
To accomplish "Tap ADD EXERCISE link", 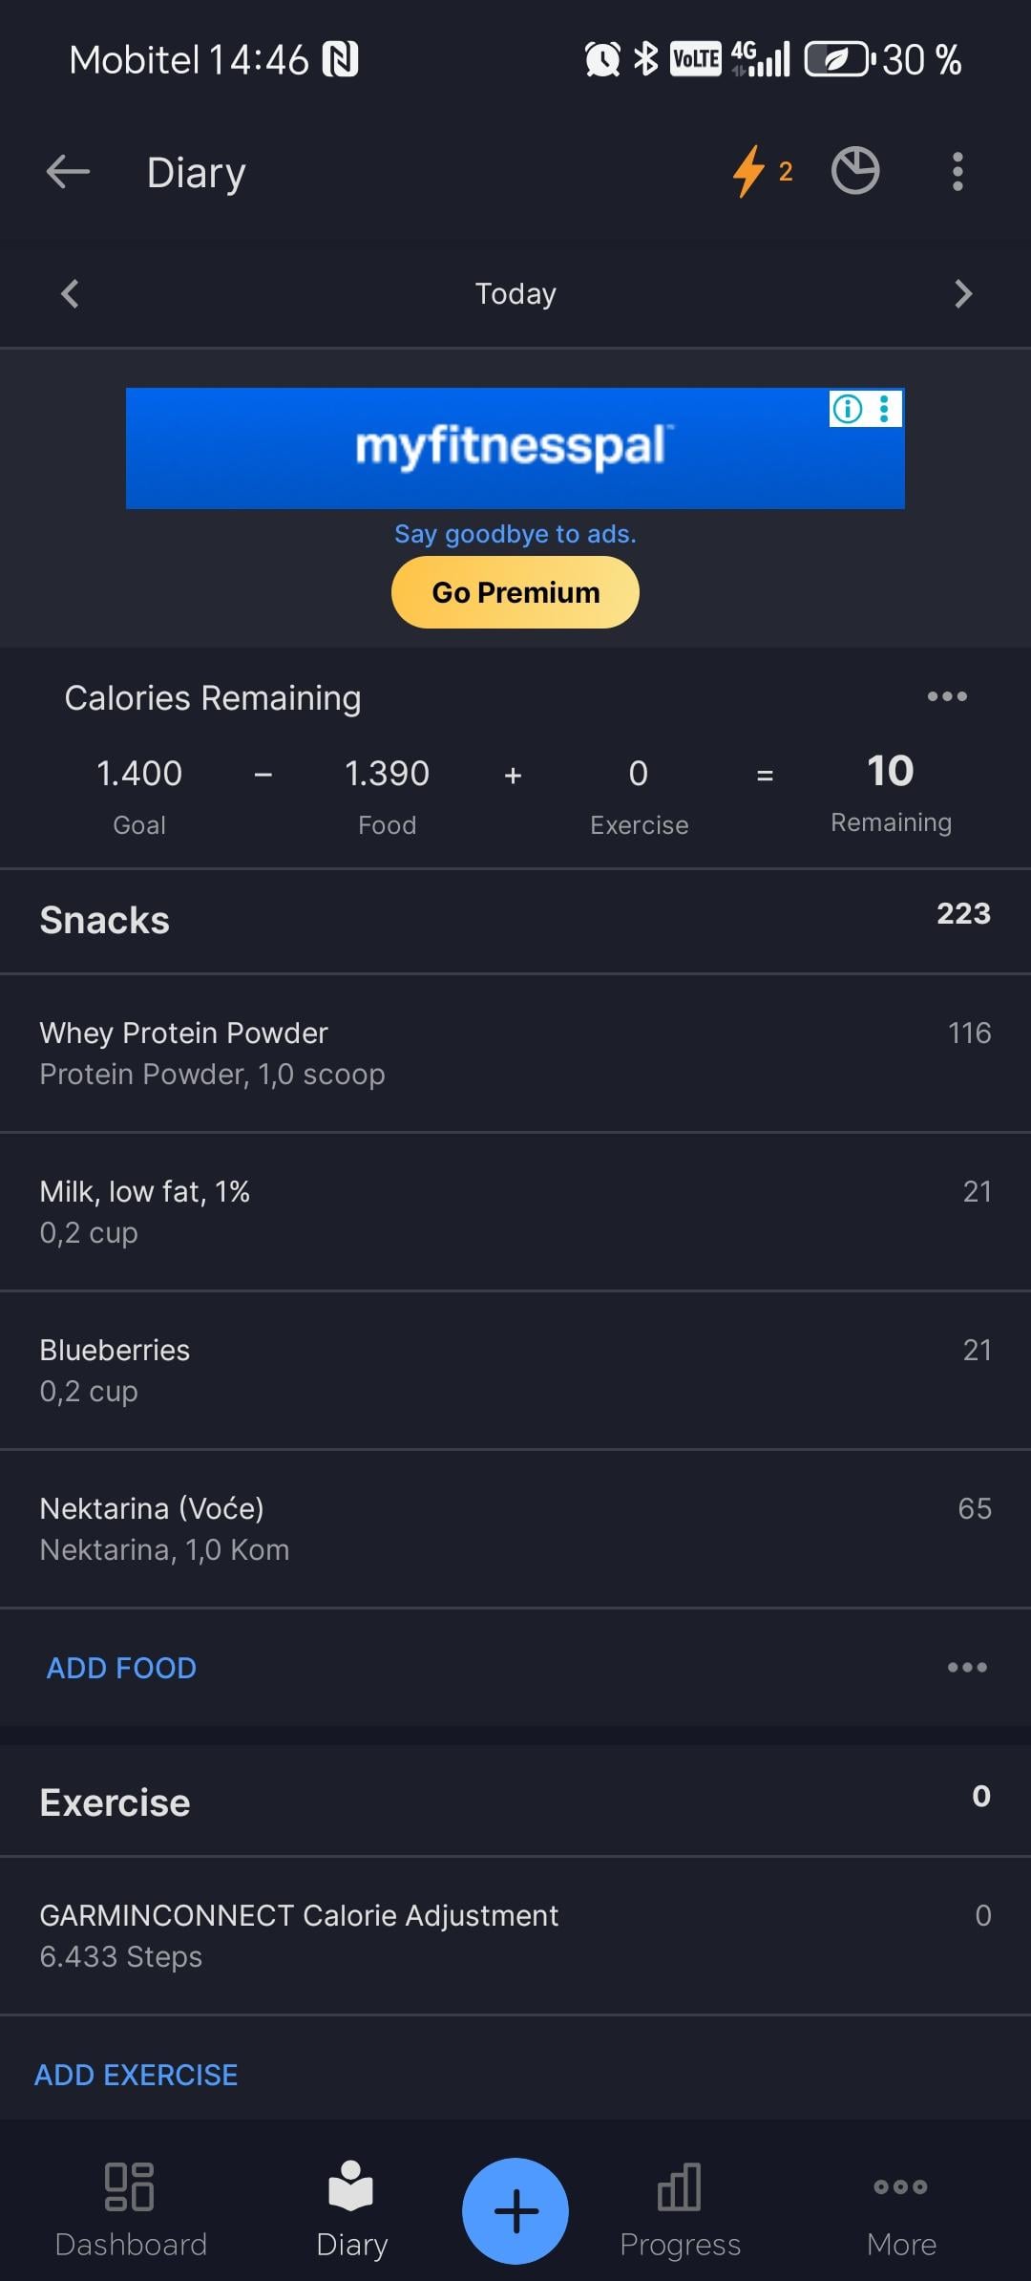I will point(137,2075).
